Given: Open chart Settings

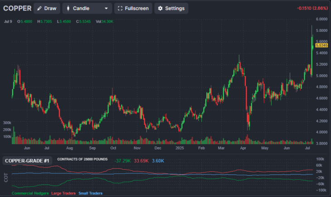Looking at the screenshot, I should pyautogui.click(x=171, y=9).
